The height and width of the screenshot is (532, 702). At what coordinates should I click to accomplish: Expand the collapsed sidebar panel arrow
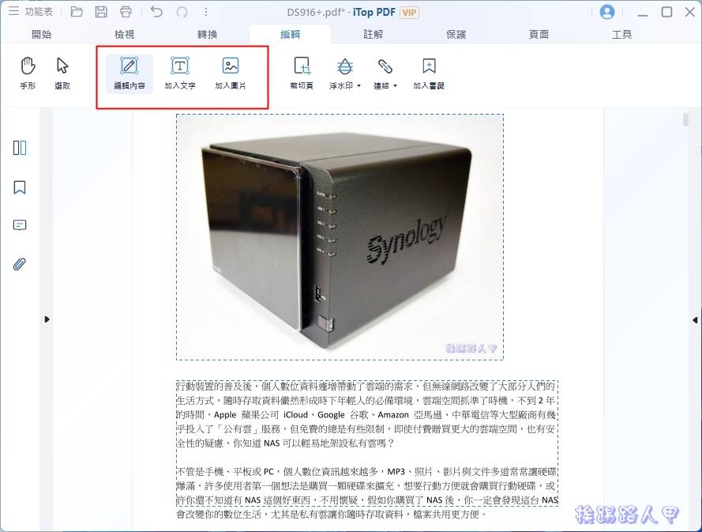[x=47, y=319]
